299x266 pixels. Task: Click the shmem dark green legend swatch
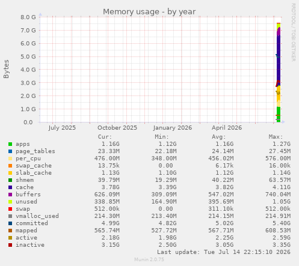click(x=10, y=180)
